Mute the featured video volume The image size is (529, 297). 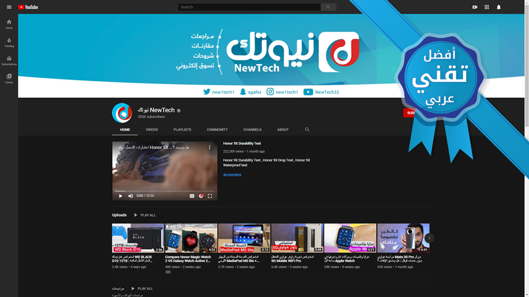[x=130, y=196]
